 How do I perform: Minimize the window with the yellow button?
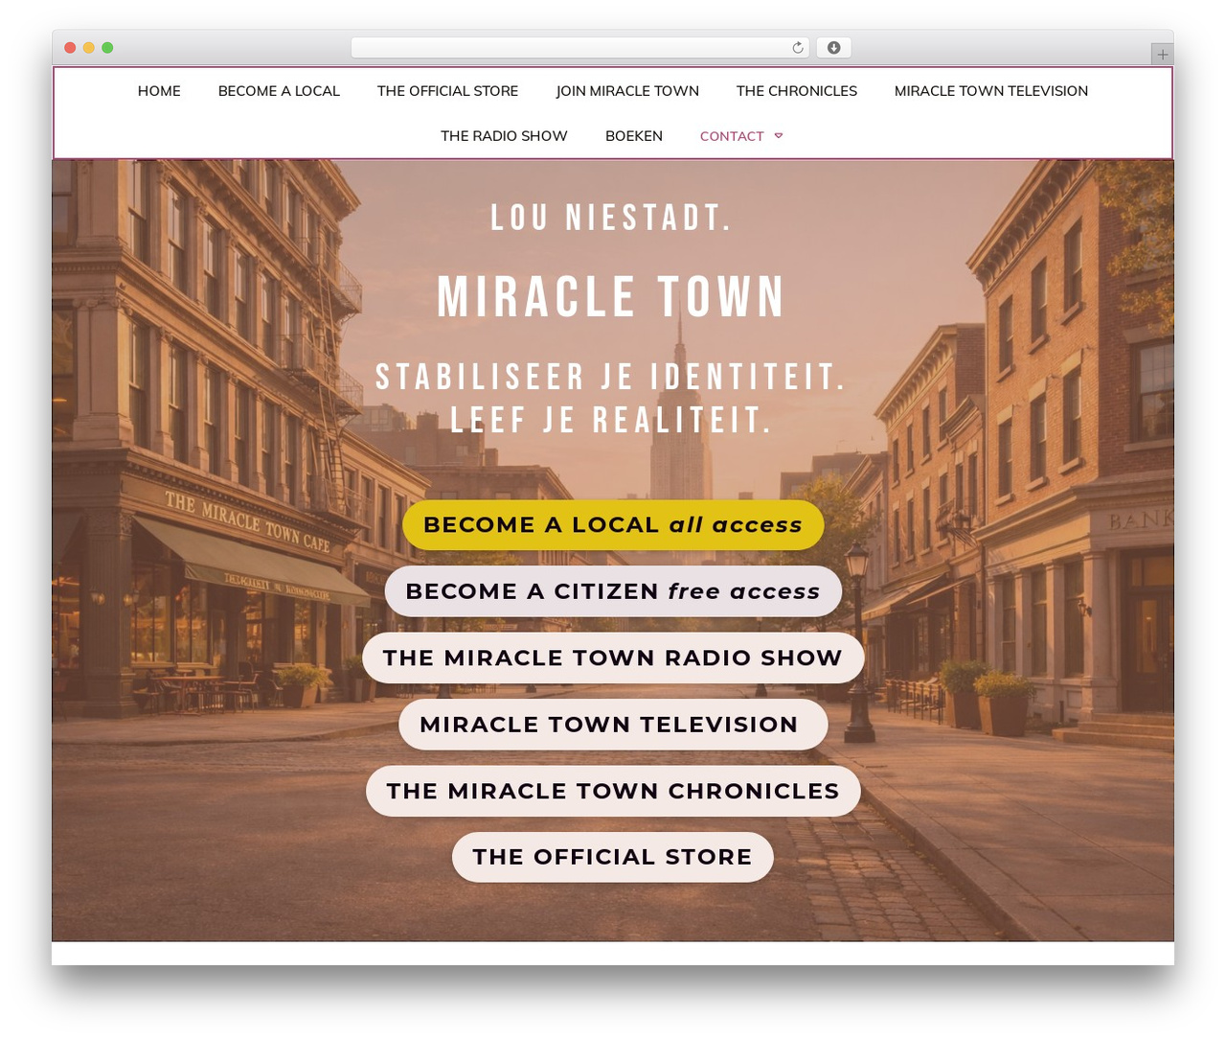point(89,48)
